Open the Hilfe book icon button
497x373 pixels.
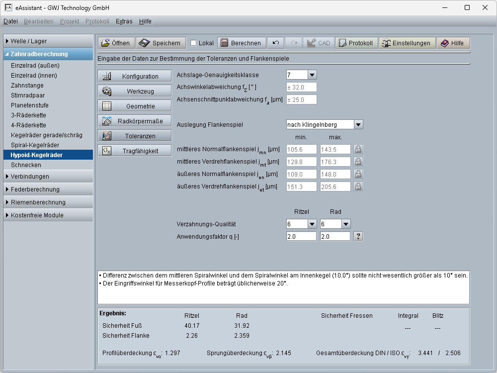453,43
